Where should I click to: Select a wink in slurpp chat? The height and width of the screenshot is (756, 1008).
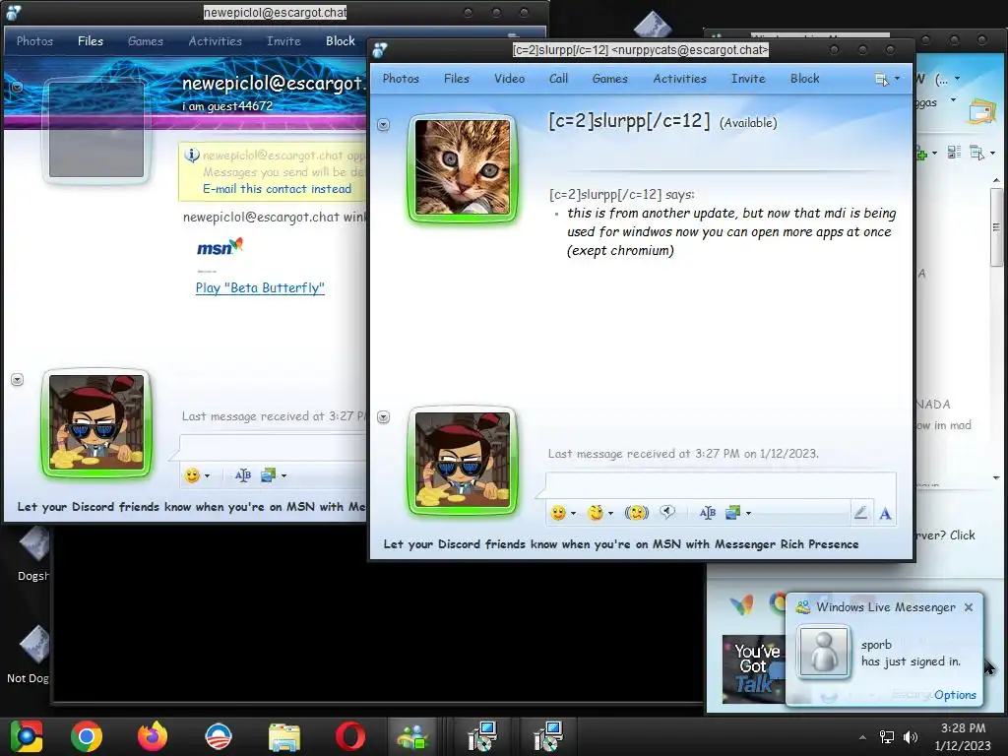point(596,513)
